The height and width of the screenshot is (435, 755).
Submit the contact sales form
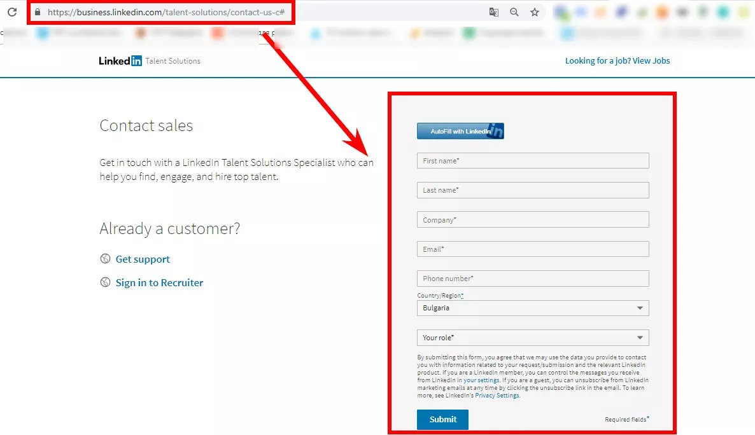442,419
